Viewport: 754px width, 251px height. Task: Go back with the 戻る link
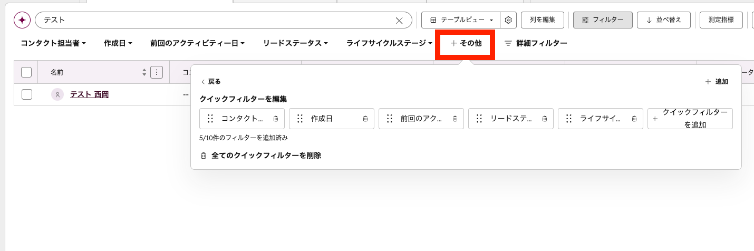(x=210, y=82)
